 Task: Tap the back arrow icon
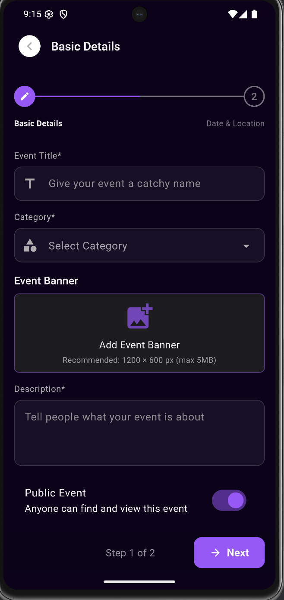coord(29,46)
